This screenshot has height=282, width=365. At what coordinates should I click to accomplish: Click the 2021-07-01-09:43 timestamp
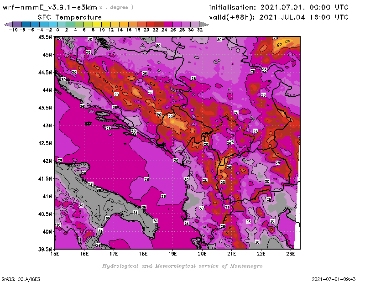tap(334, 279)
